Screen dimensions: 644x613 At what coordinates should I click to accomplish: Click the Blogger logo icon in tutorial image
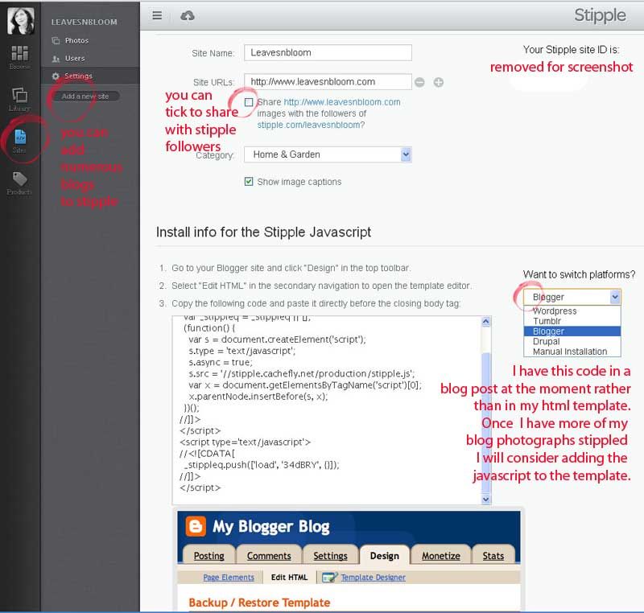pos(196,526)
